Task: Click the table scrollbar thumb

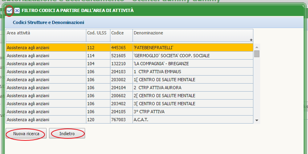Action: click(x=257, y=54)
